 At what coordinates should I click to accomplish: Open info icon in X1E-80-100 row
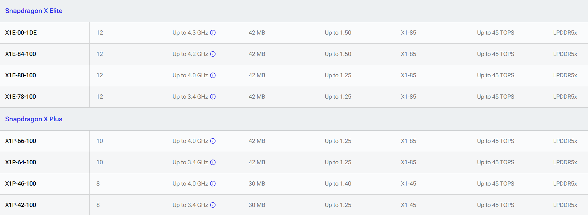click(213, 75)
